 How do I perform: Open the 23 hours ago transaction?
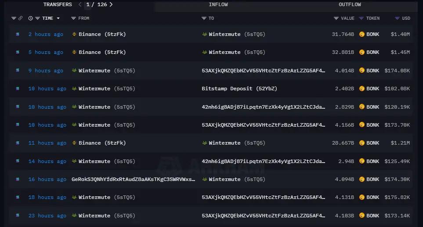(47, 216)
